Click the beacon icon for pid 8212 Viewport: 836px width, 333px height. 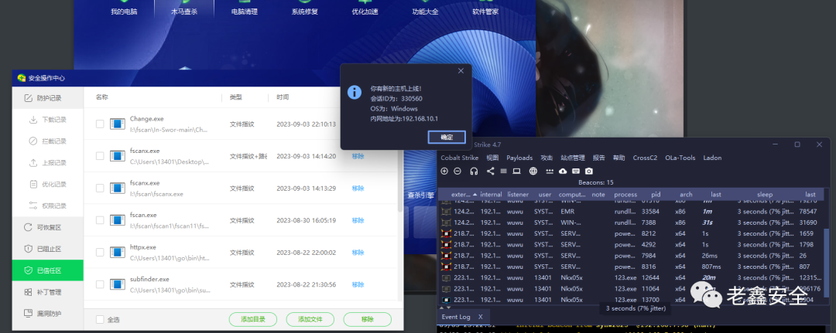(x=447, y=233)
